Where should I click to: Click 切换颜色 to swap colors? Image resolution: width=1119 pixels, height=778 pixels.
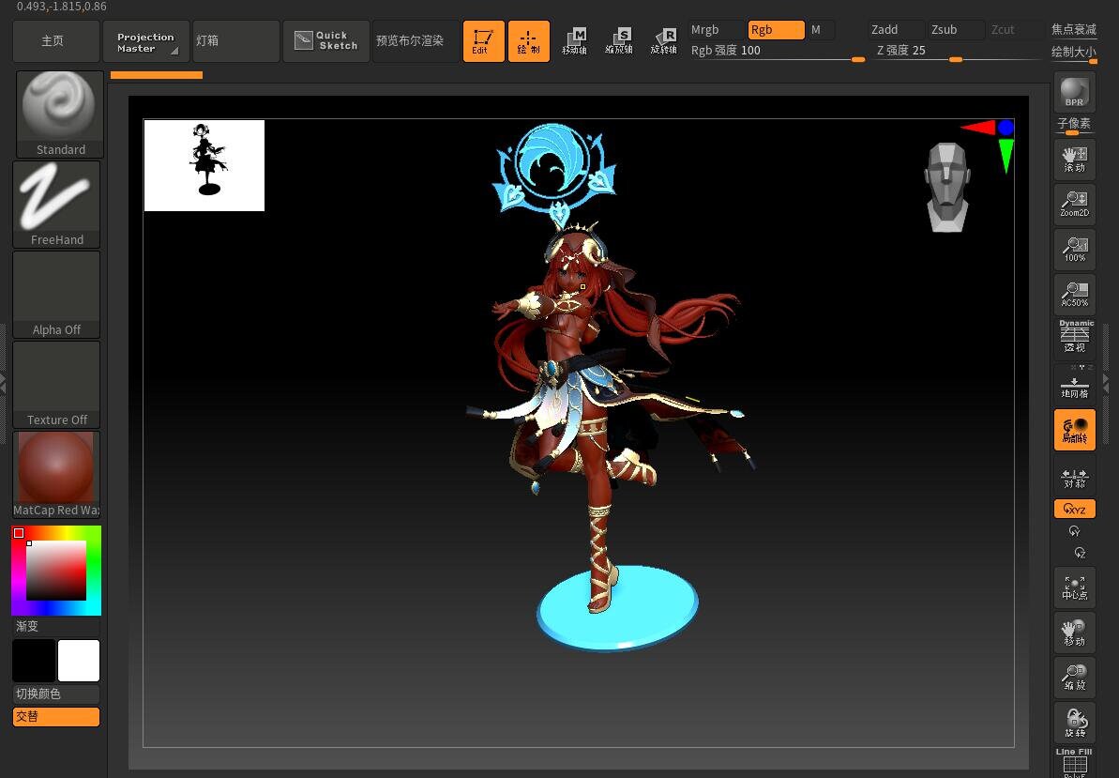[x=56, y=694]
